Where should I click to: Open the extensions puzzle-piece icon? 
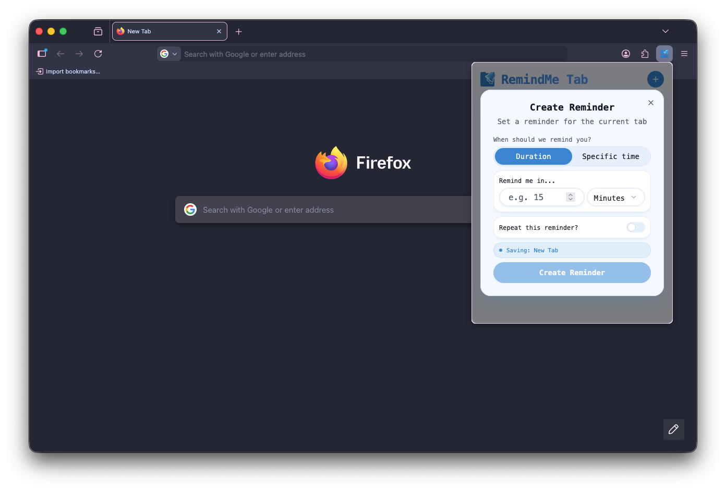(x=644, y=53)
